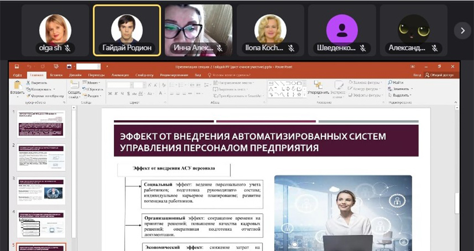Click the Вырезать (Cut) scissors button
The height and width of the screenshot is (251, 474).
pyautogui.click(x=36, y=83)
